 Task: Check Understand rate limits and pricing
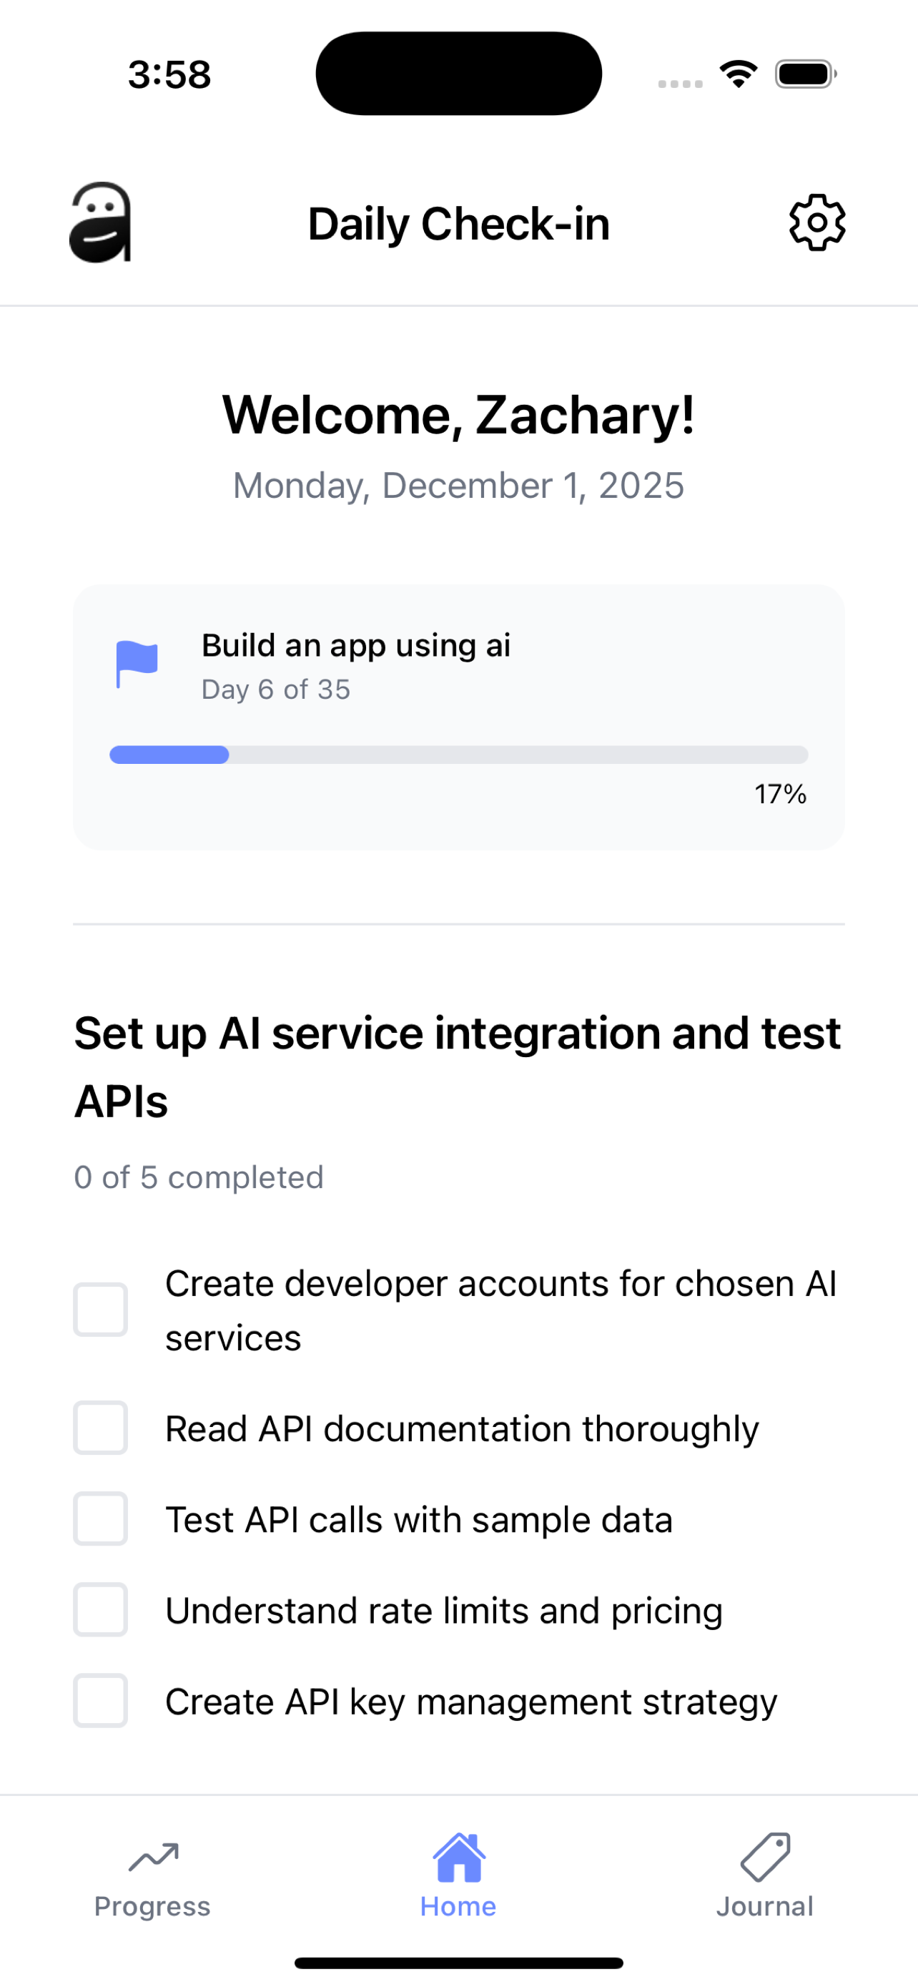click(100, 1610)
